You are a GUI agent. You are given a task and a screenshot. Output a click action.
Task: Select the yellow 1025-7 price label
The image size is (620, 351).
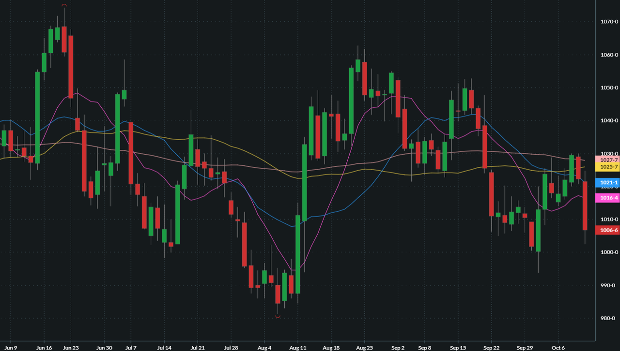(x=609, y=167)
